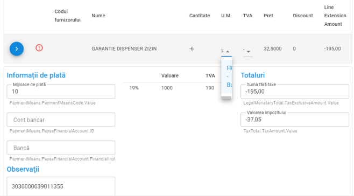Click the 'Cantitate' column header
This screenshot has height=196, width=354.
pyautogui.click(x=200, y=16)
